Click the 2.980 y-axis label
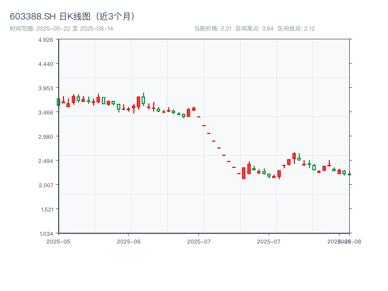Image resolution: width=388 pixels, height=291 pixels. pyautogui.click(x=46, y=137)
